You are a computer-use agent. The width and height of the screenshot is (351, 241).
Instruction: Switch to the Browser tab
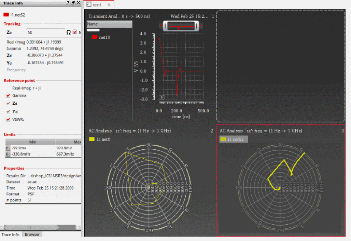[32, 235]
